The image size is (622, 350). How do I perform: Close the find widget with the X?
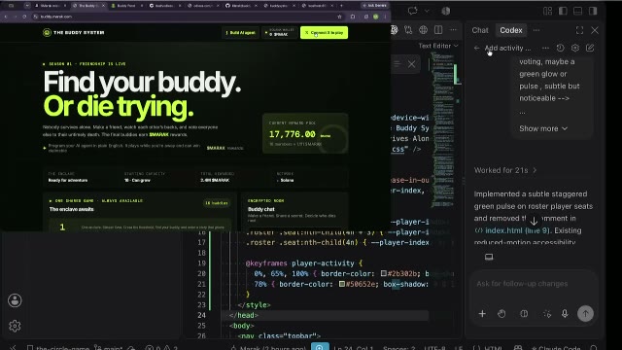click(x=412, y=64)
